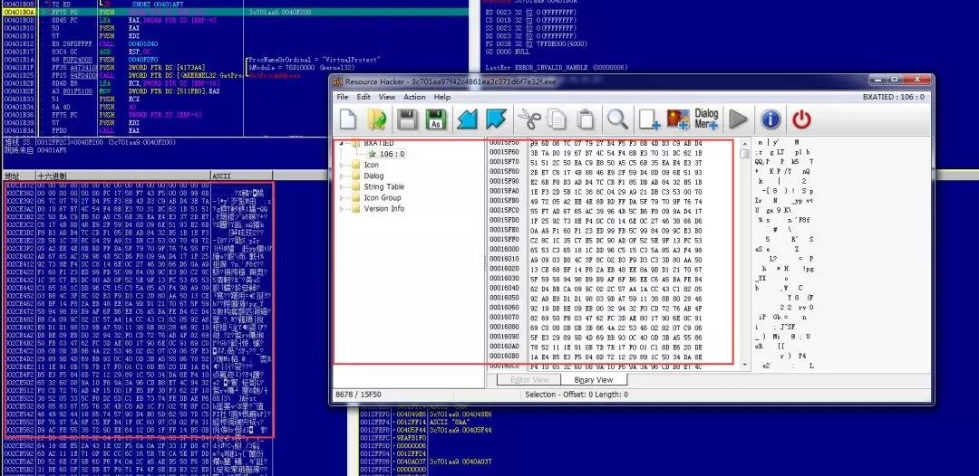Save the file using the floppy icon
The height and width of the screenshot is (476, 979).
click(407, 119)
